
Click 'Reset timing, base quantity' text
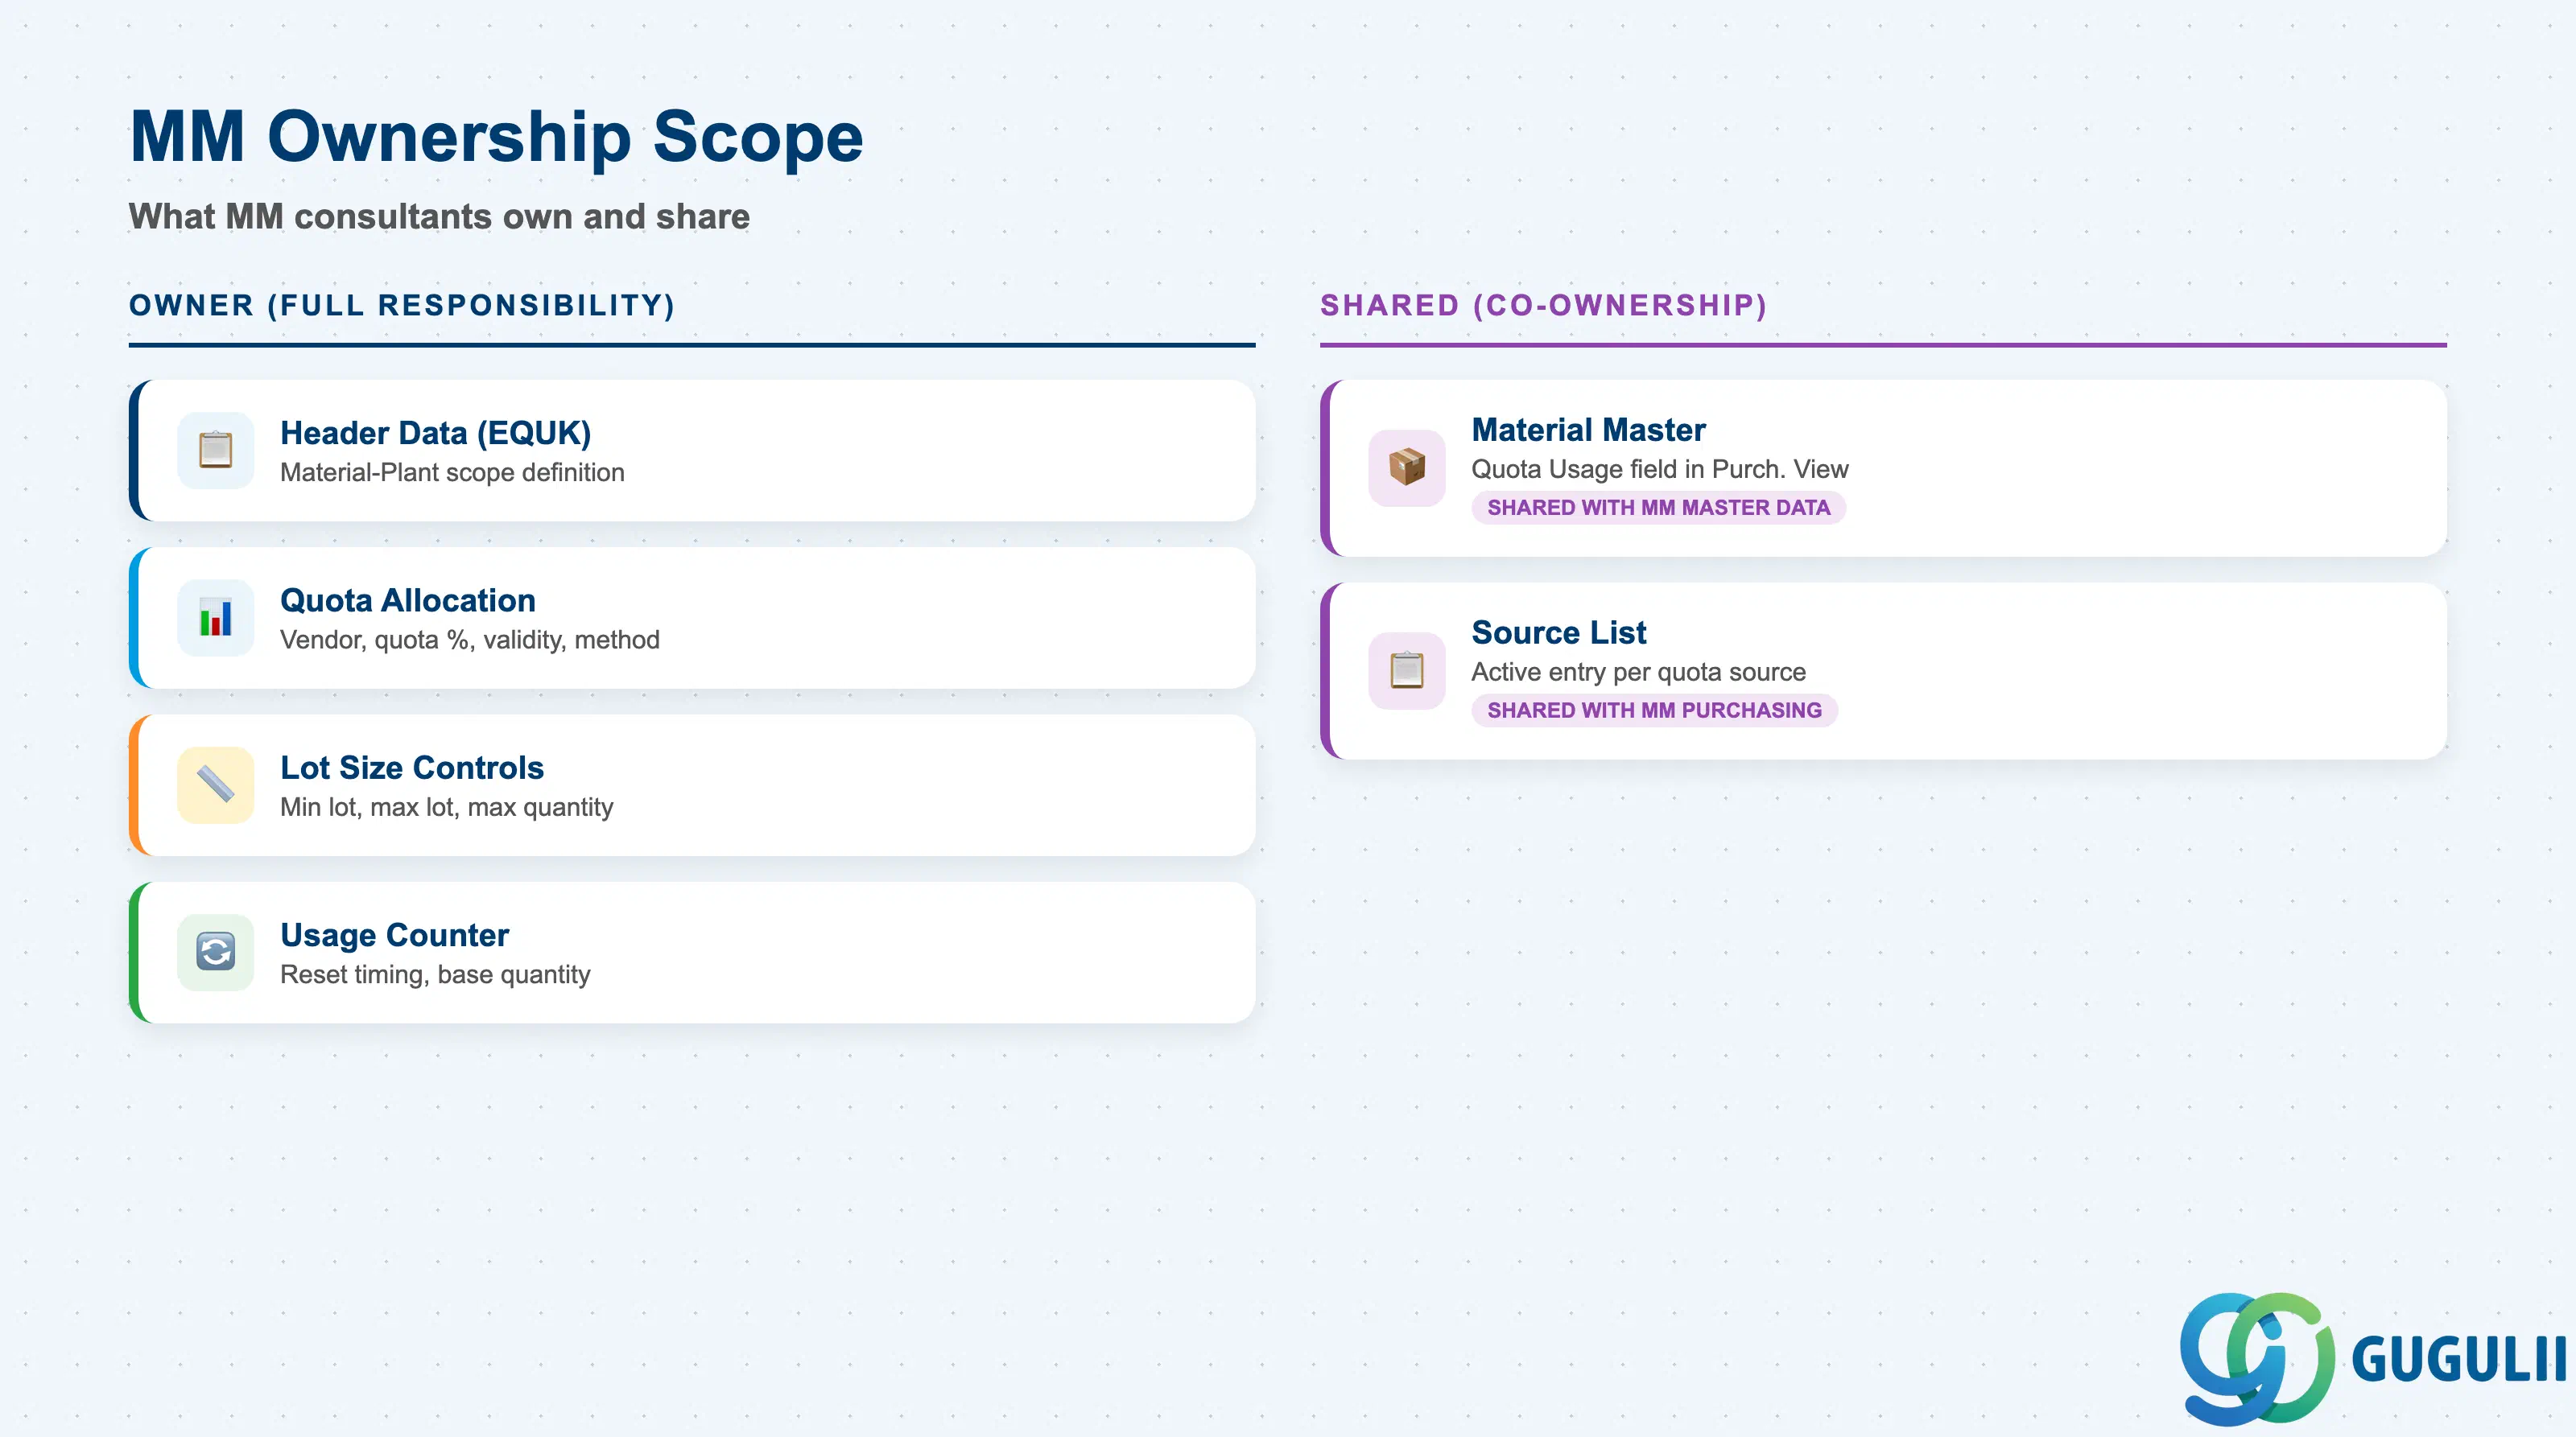[x=435, y=974]
